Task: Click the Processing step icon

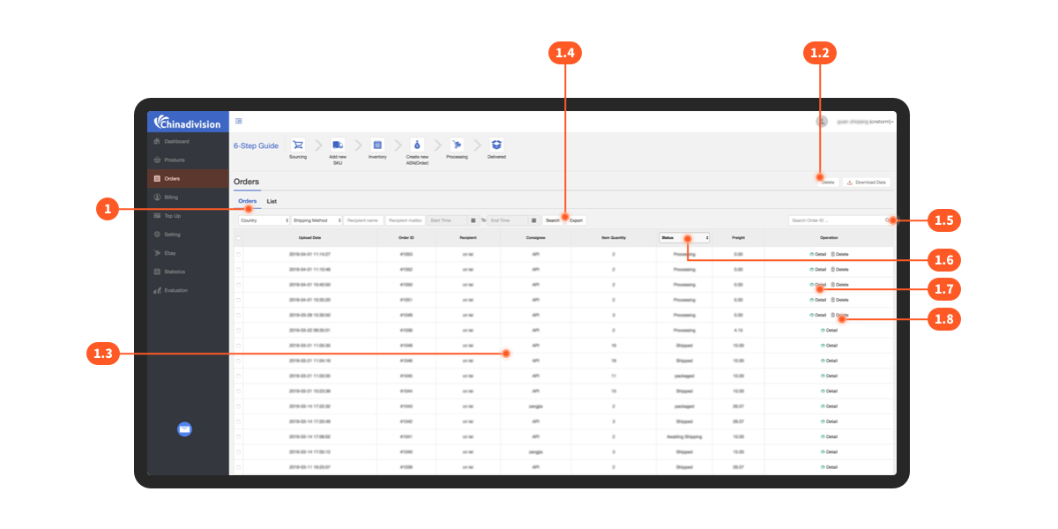Action: click(x=457, y=145)
